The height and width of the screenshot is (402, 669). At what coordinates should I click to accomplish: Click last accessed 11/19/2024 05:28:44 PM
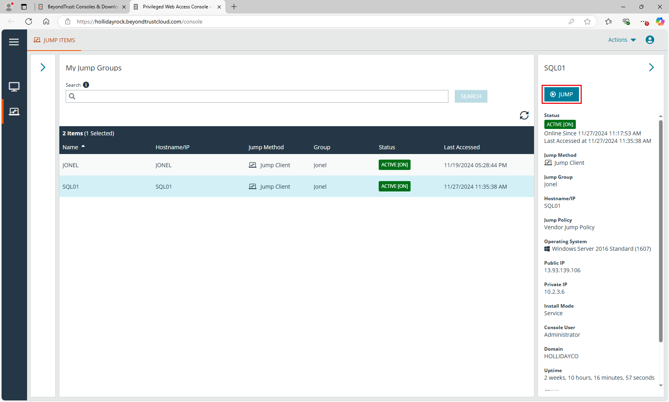tap(475, 165)
